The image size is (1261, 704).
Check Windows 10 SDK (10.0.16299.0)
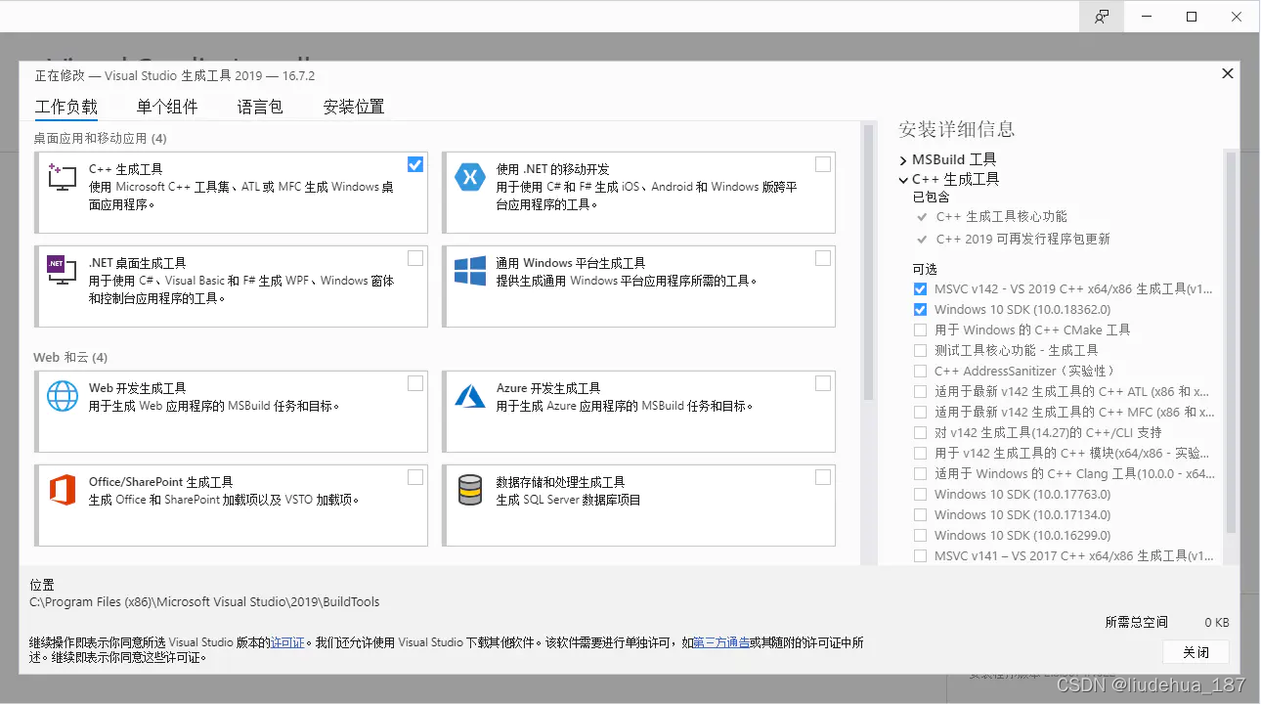(x=920, y=536)
